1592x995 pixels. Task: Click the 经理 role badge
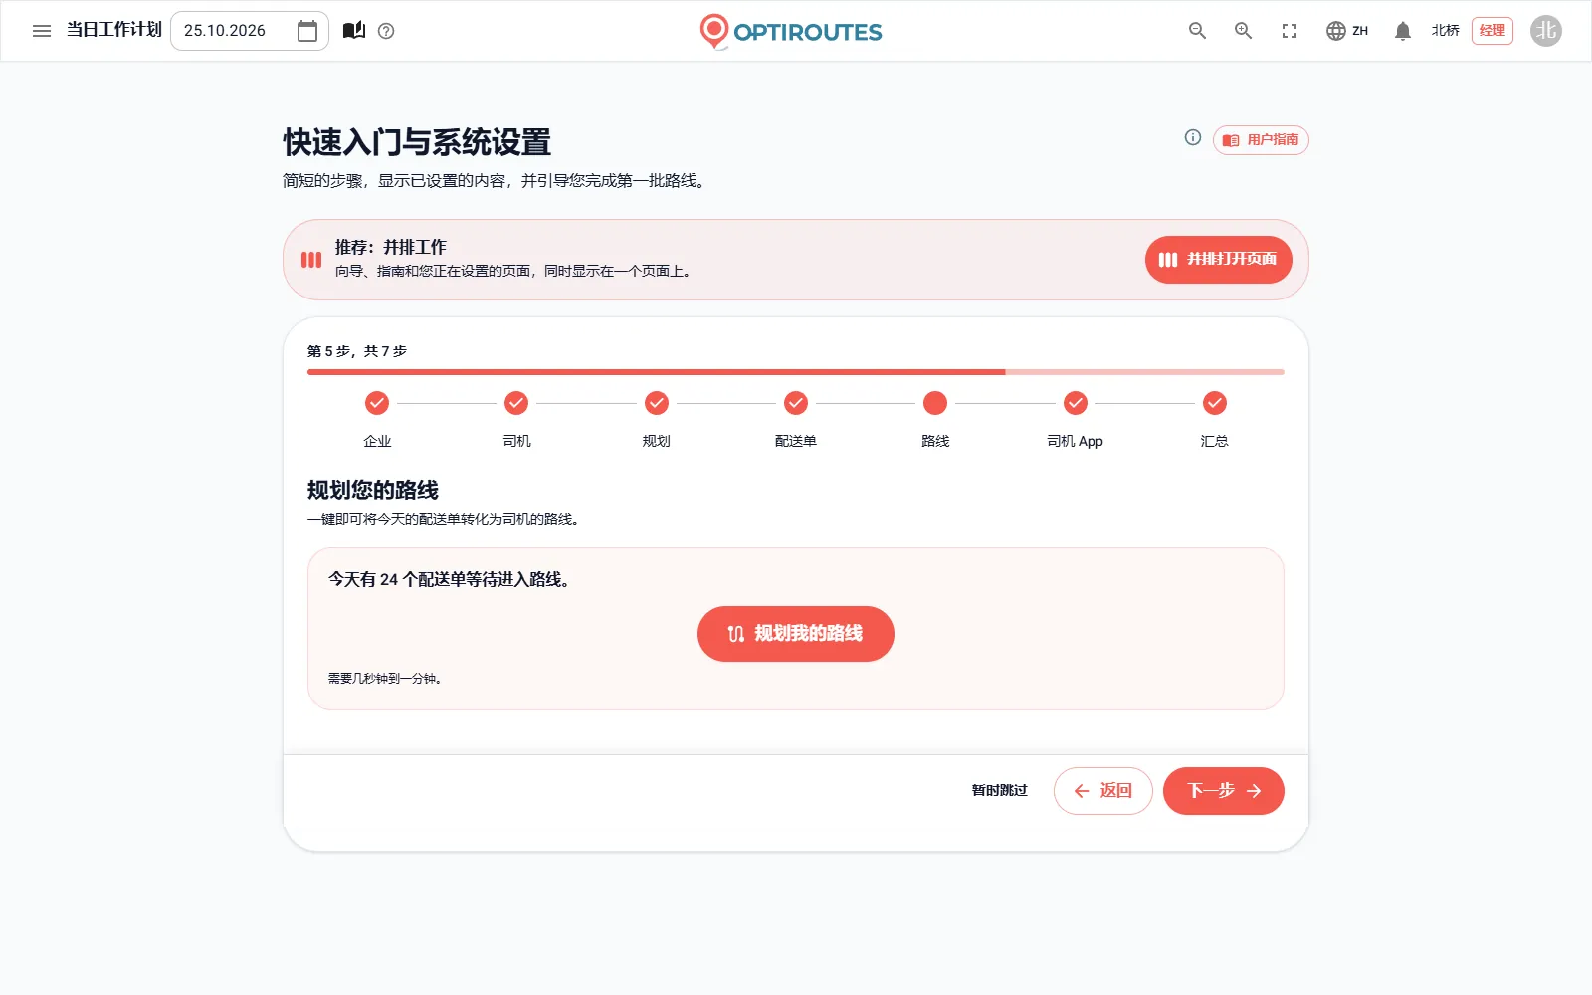click(1492, 31)
